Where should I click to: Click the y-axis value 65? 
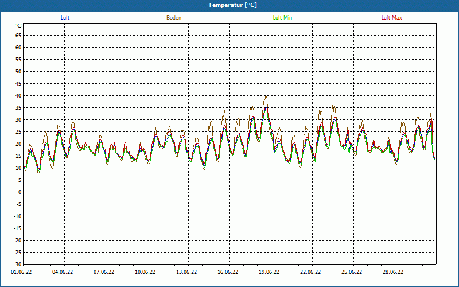point(18,36)
